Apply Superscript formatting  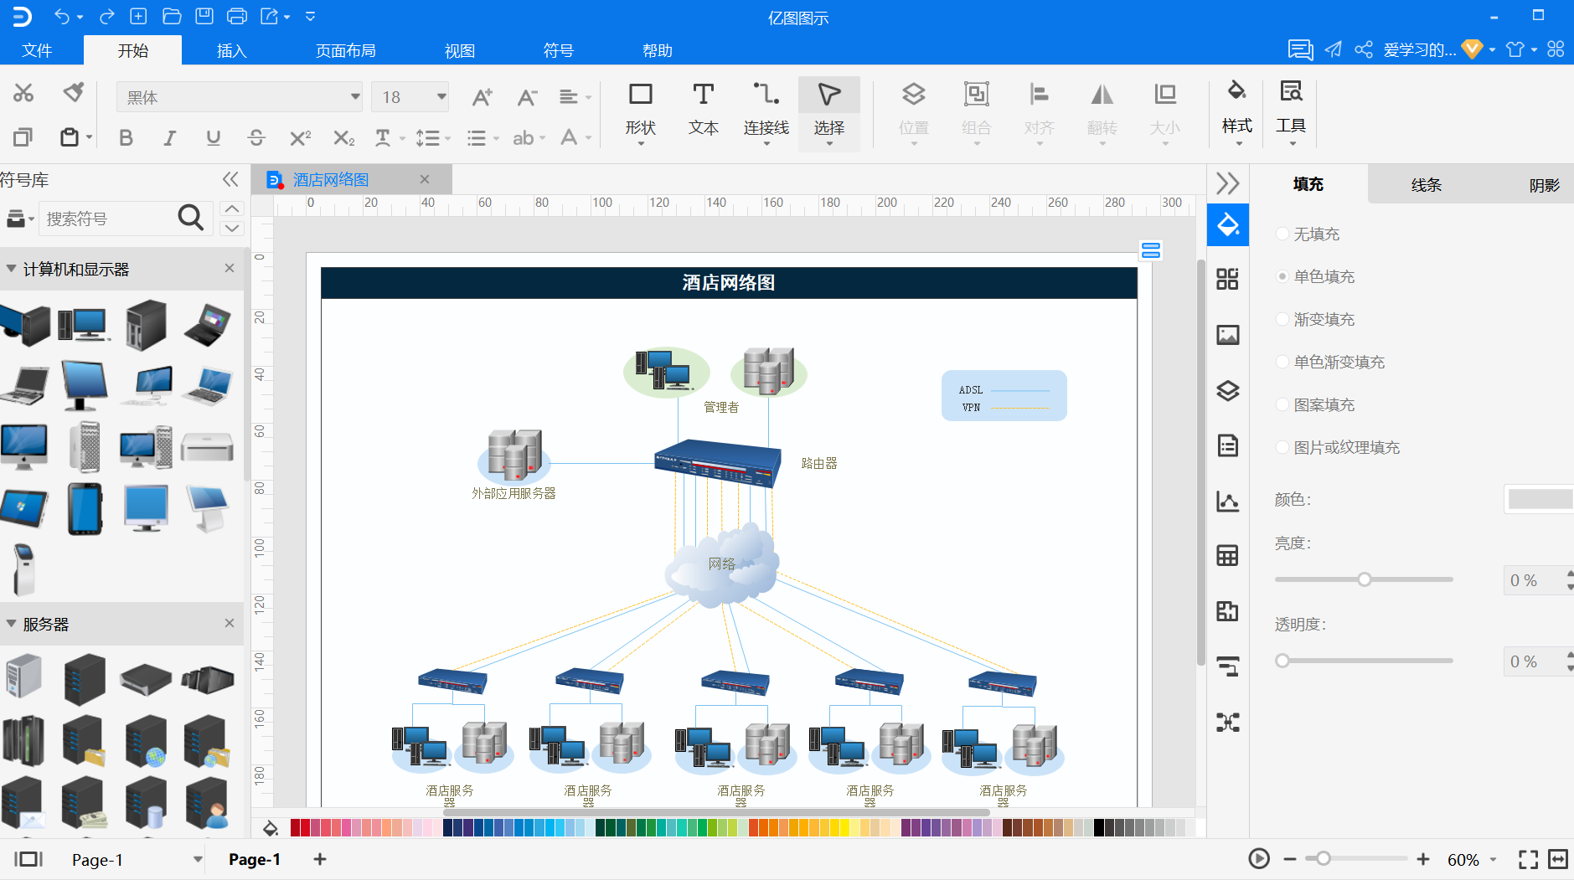pyautogui.click(x=300, y=137)
